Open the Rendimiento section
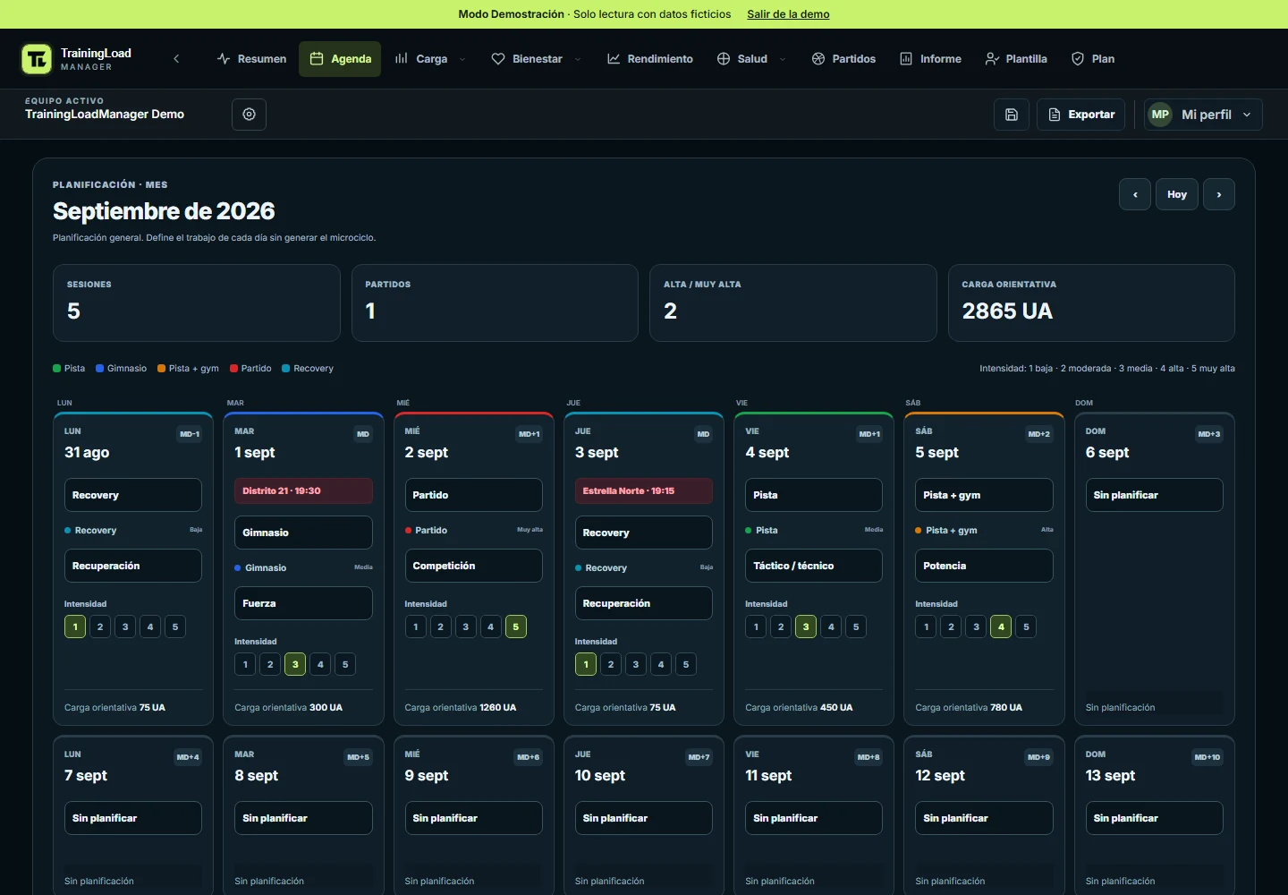 [650, 59]
